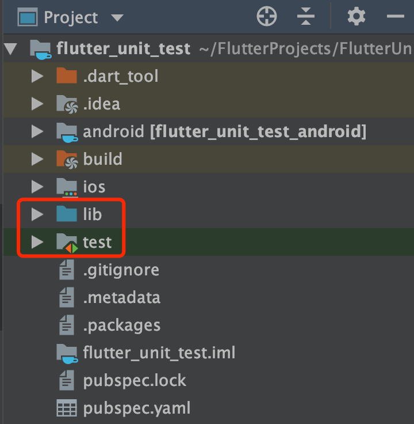Click the test folder icon
The height and width of the screenshot is (424, 414).
(x=67, y=243)
